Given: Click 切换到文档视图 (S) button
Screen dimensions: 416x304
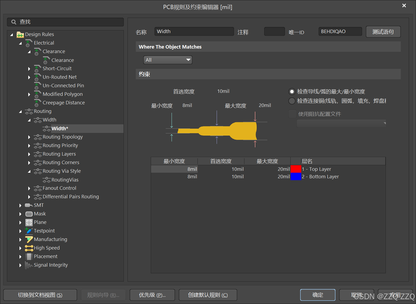Looking at the screenshot, I should click(x=40, y=295).
